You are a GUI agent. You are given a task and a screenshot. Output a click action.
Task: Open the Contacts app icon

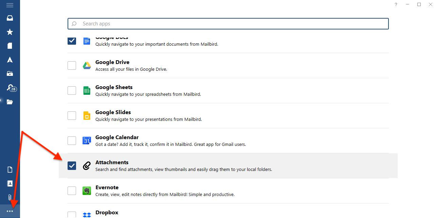[10, 183]
